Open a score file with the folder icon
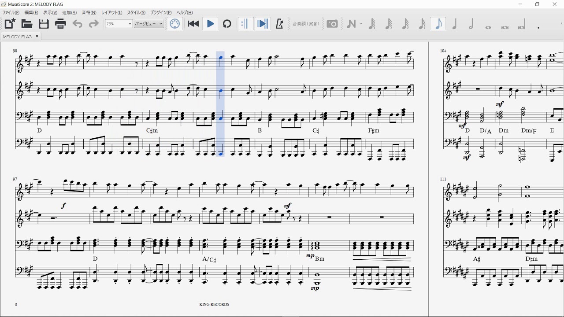The image size is (564, 317). pos(27,24)
